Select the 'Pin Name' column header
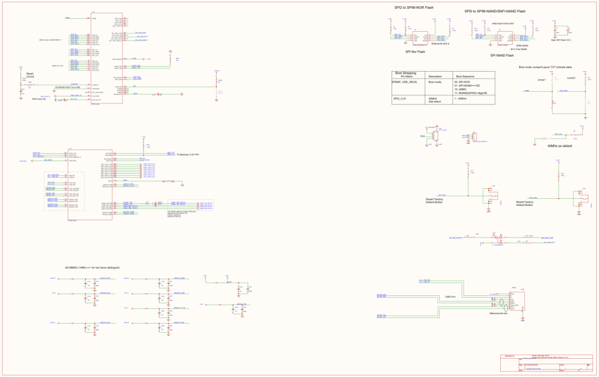Screen dimensions: 599x377 click(x=407, y=77)
